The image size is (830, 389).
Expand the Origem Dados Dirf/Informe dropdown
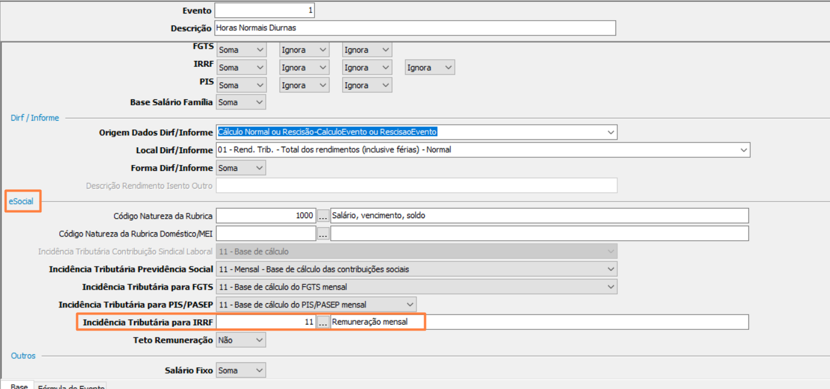pos(611,132)
